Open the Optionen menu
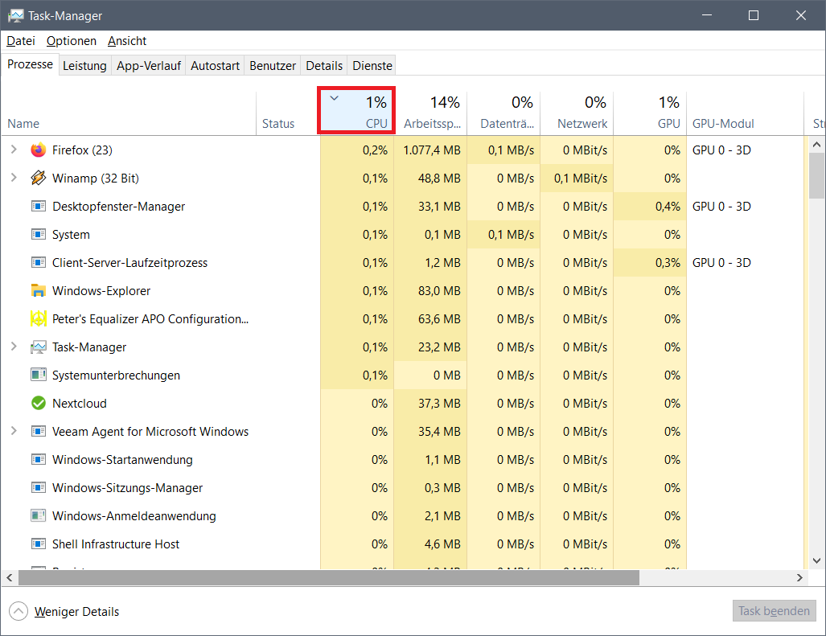This screenshot has width=826, height=636. (71, 41)
